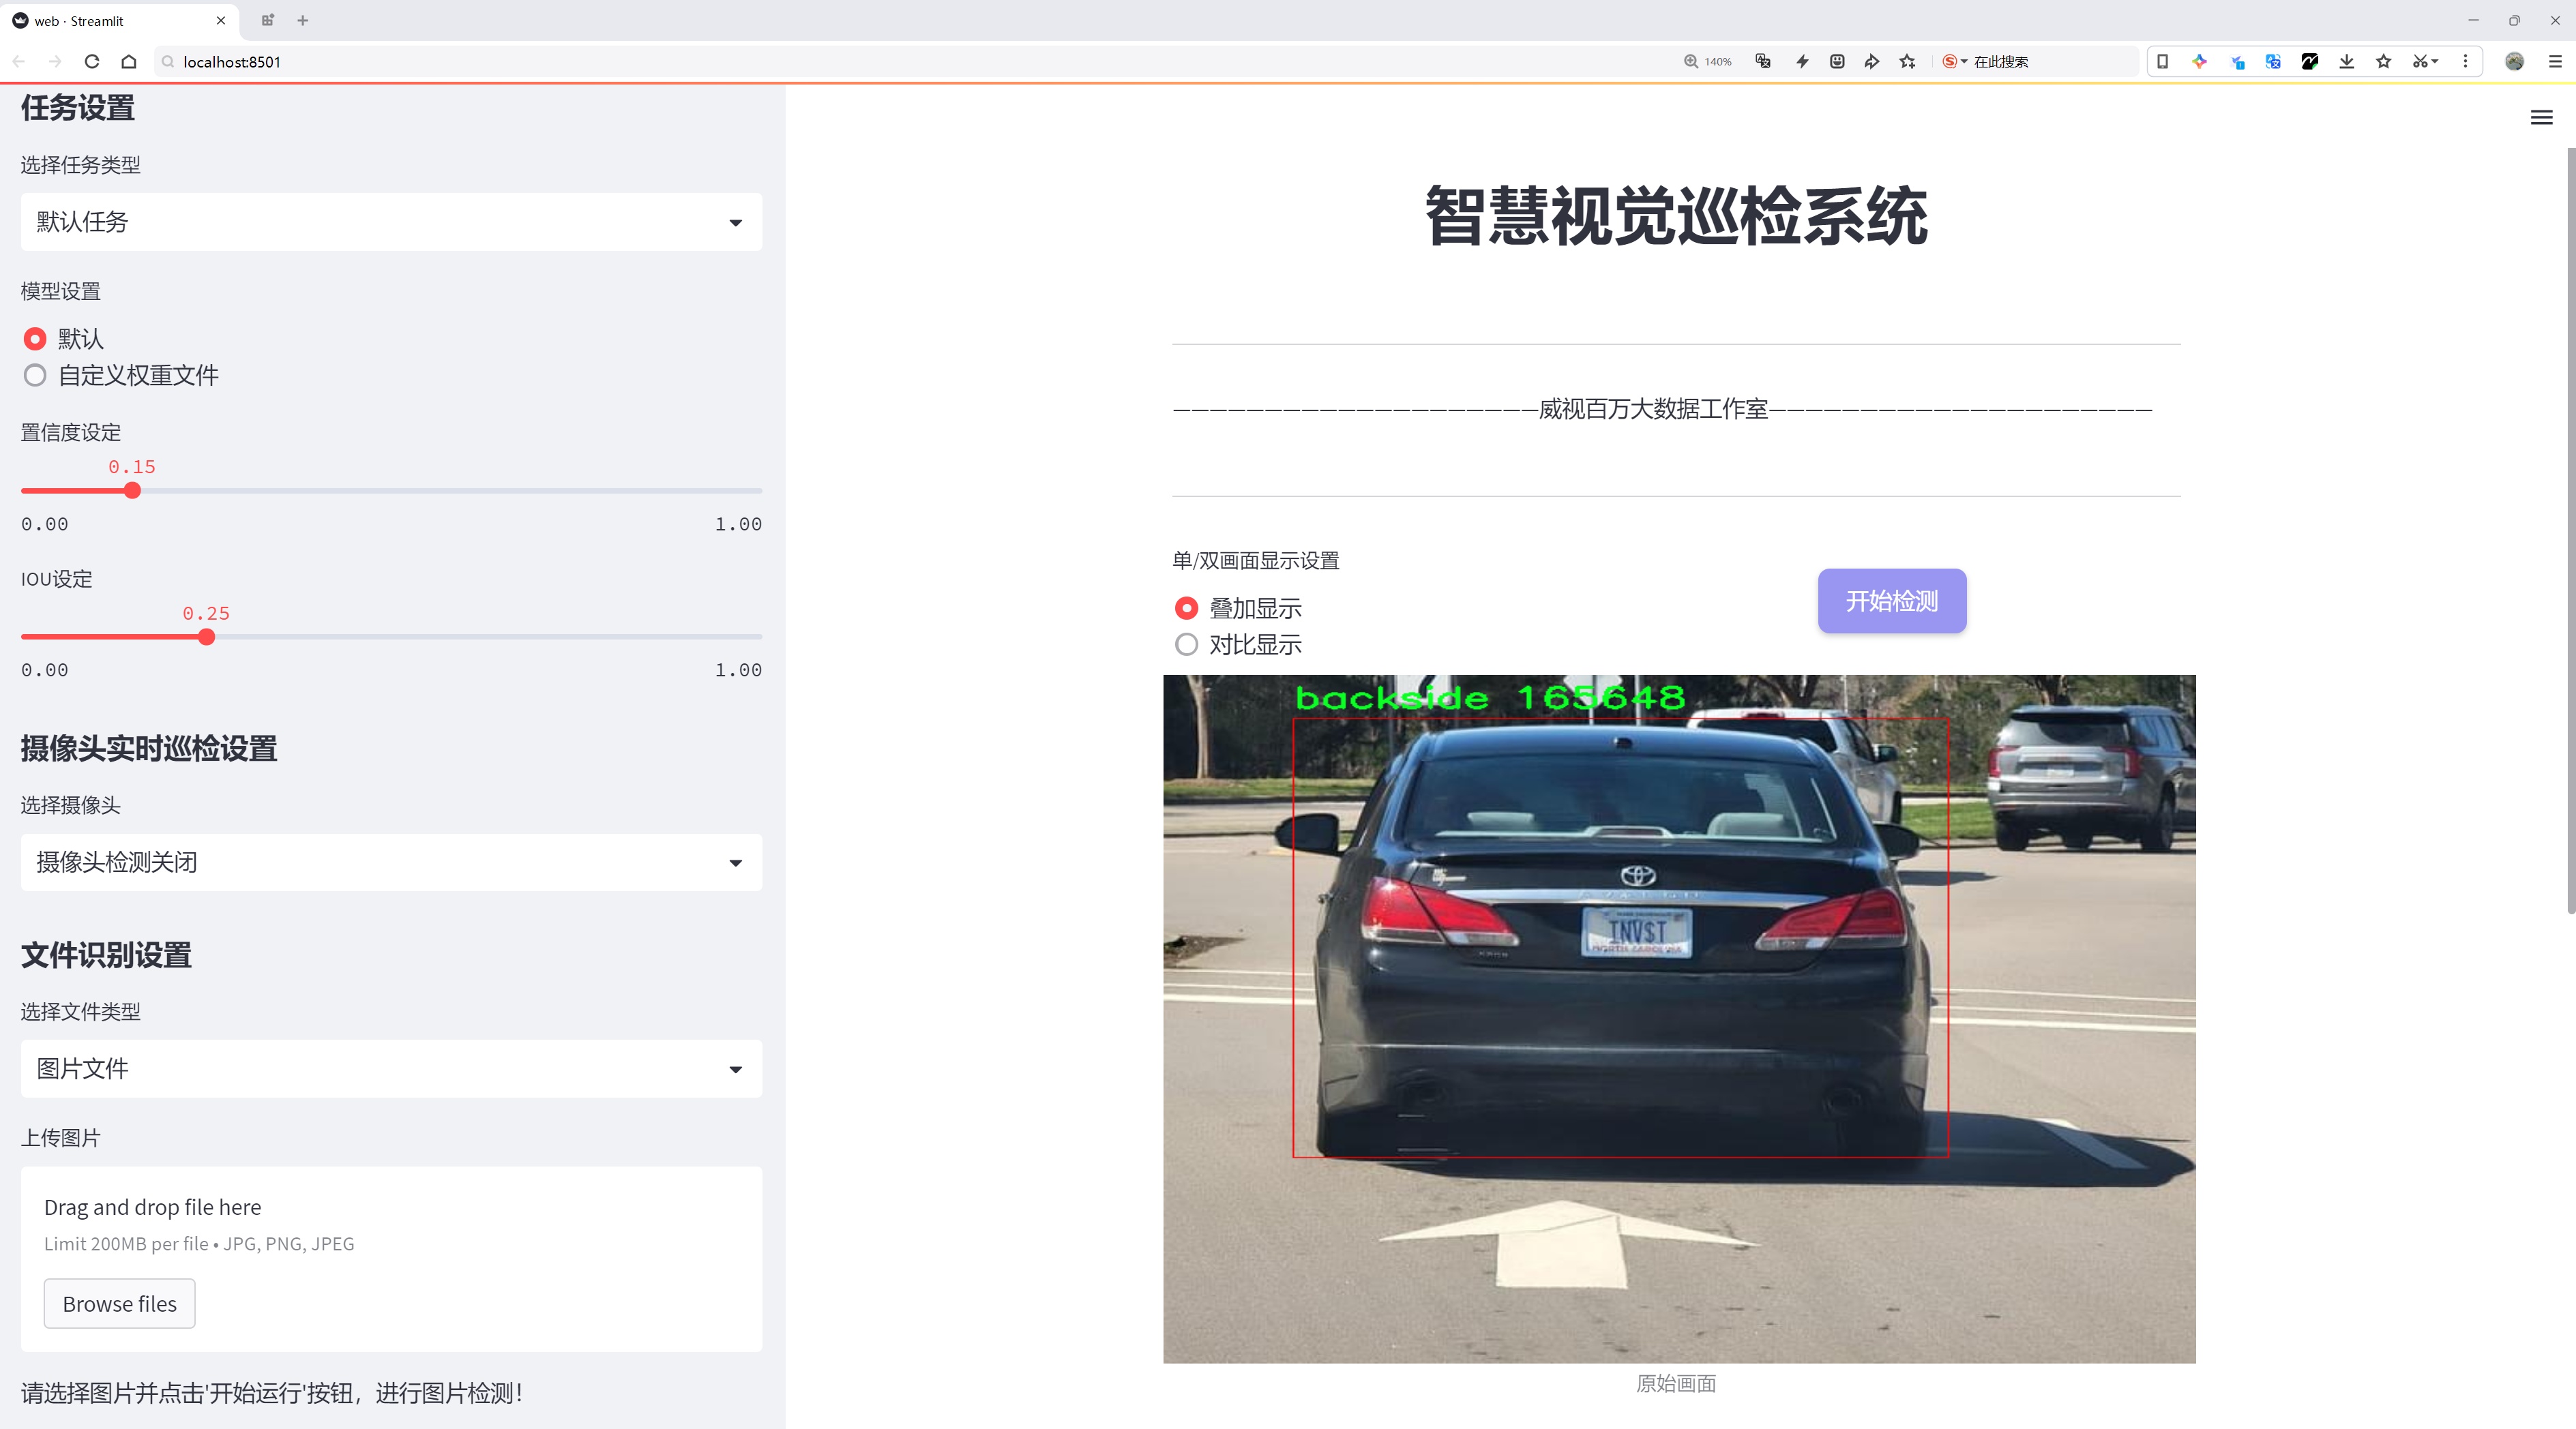2576x1429 pixels.
Task: Click the mobile device view icon
Action: click(2162, 62)
